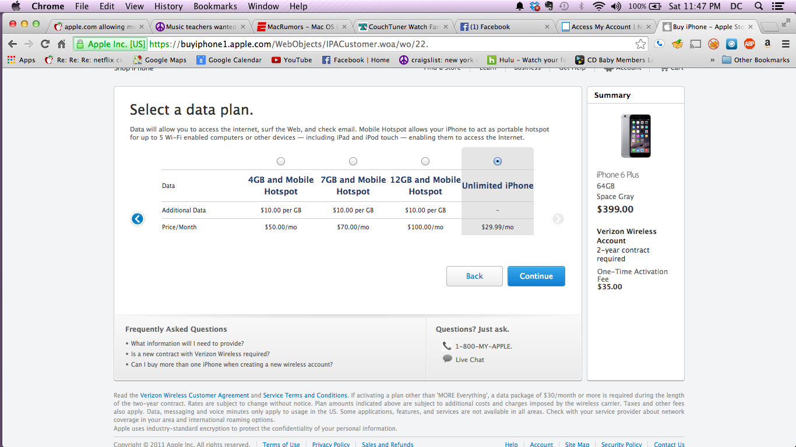Click the Amazon extension icon
Image resolution: width=796 pixels, height=447 pixels.
pos(767,44)
